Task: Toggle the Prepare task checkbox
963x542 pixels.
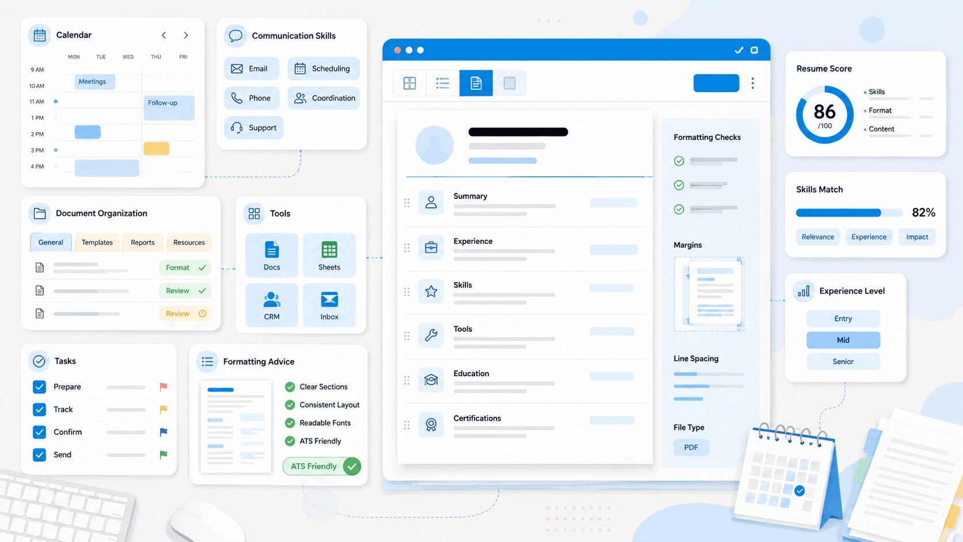Action: pos(39,387)
